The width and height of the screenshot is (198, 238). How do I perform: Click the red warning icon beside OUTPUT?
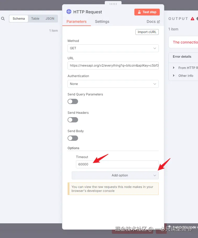pyautogui.click(x=192, y=19)
